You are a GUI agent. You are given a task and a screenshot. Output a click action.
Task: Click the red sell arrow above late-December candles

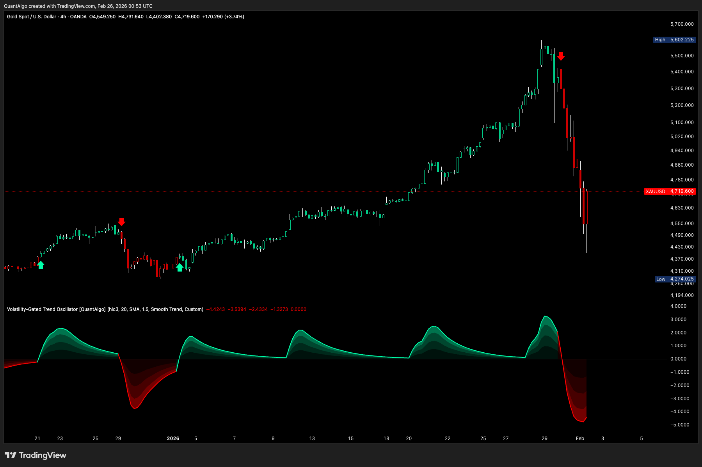tap(121, 222)
